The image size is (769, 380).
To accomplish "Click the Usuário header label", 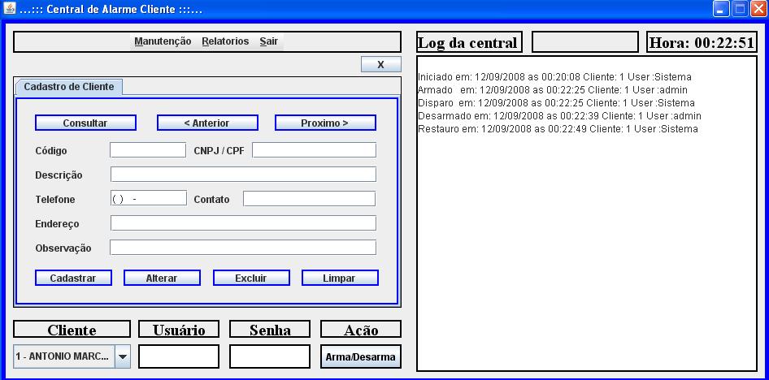I will point(179,330).
